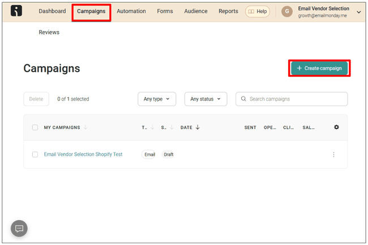The height and width of the screenshot is (245, 368).
Task: Click the Help button
Action: (258, 11)
